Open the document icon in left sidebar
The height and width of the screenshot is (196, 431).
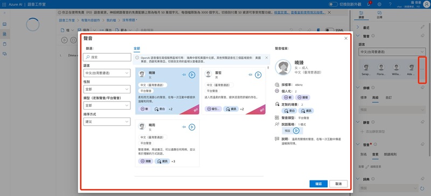coord(4,34)
